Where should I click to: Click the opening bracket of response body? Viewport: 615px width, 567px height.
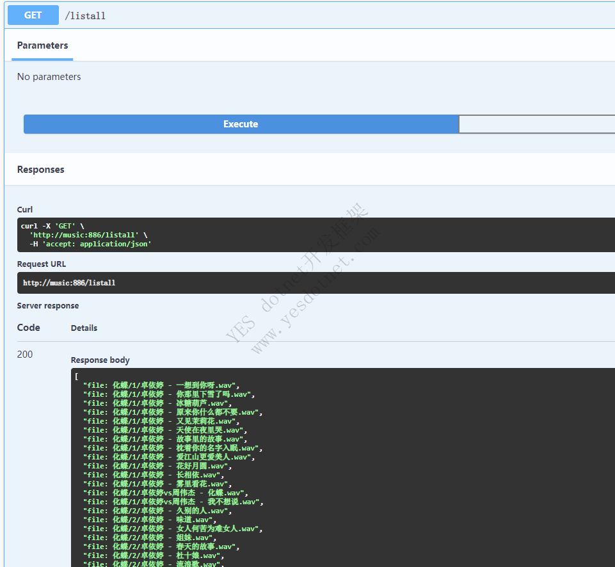click(x=77, y=376)
